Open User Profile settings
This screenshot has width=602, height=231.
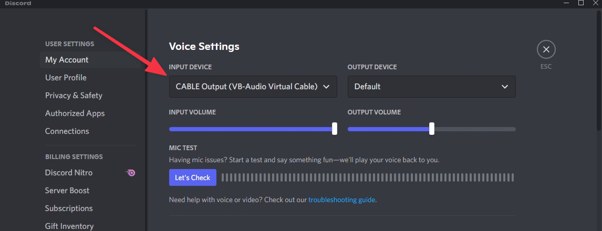click(x=66, y=78)
